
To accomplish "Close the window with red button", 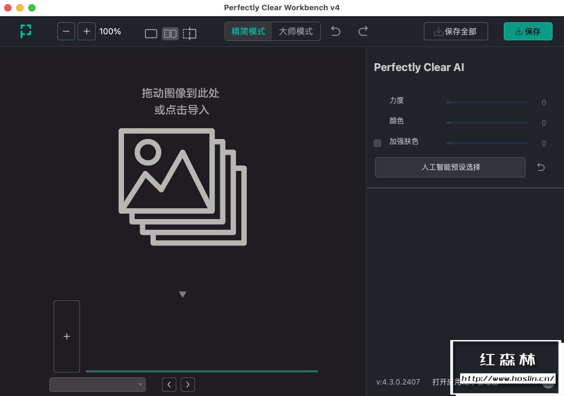I will coord(8,8).
